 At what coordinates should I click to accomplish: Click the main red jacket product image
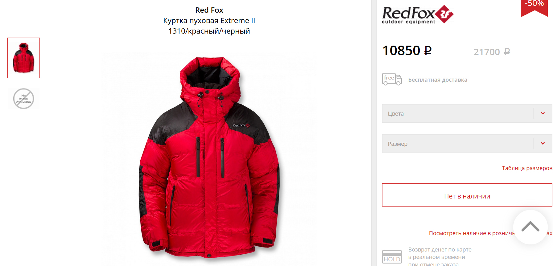209,157
